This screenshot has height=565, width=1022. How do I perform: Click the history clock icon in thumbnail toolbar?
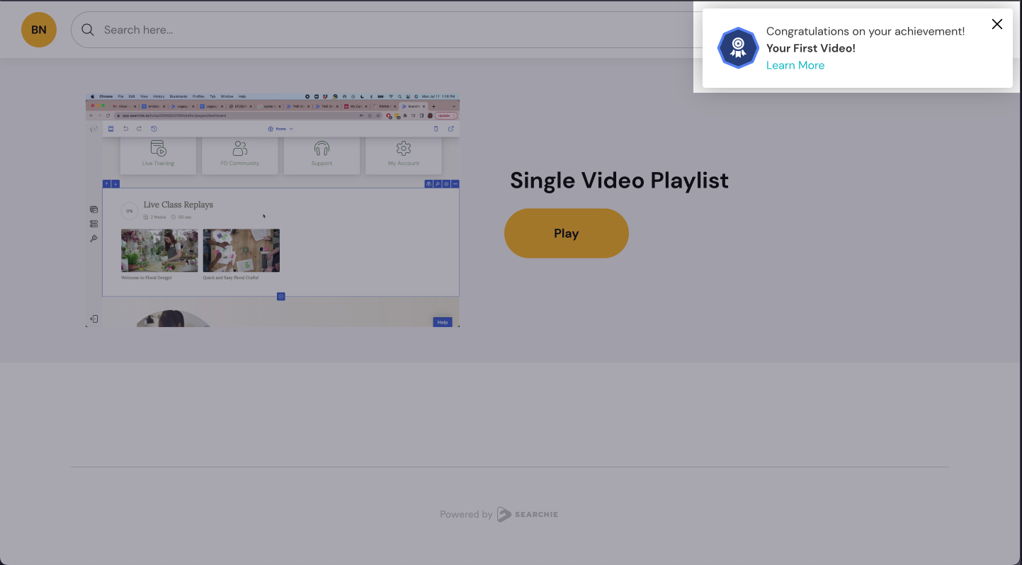pos(154,129)
